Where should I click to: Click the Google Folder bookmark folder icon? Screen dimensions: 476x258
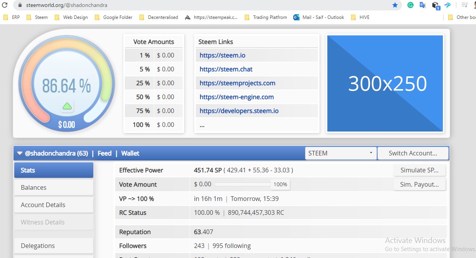(x=97, y=17)
